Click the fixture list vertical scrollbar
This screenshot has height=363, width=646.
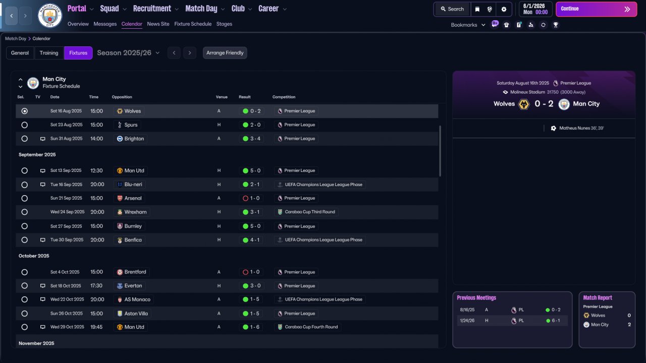[441, 151]
